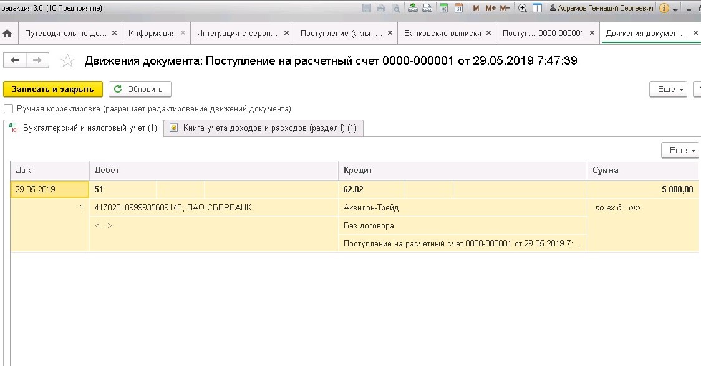The image size is (701, 366).
Task: Click the get link icon
Action: (413, 8)
